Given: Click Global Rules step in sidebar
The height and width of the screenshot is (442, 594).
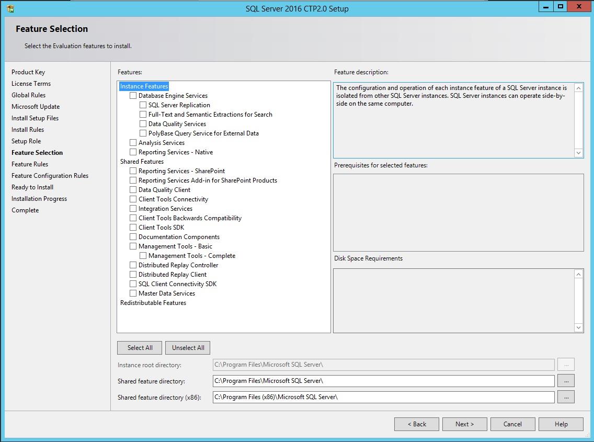Looking at the screenshot, I should [28, 95].
